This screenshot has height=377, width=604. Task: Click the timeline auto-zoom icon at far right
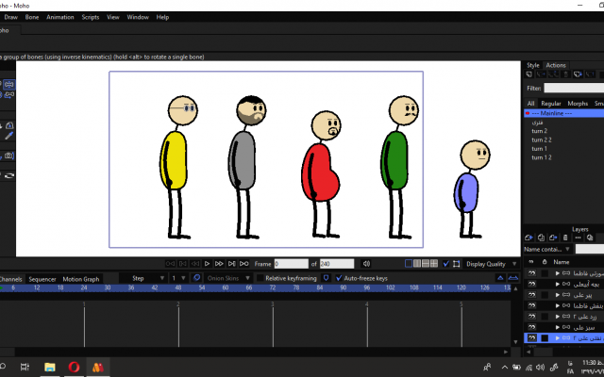(x=513, y=278)
